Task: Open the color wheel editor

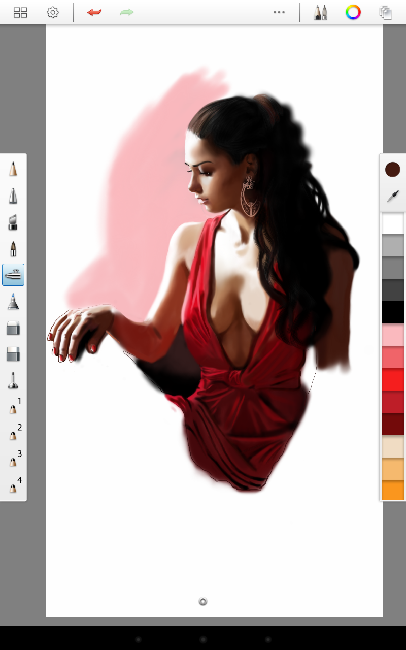Action: [x=353, y=12]
